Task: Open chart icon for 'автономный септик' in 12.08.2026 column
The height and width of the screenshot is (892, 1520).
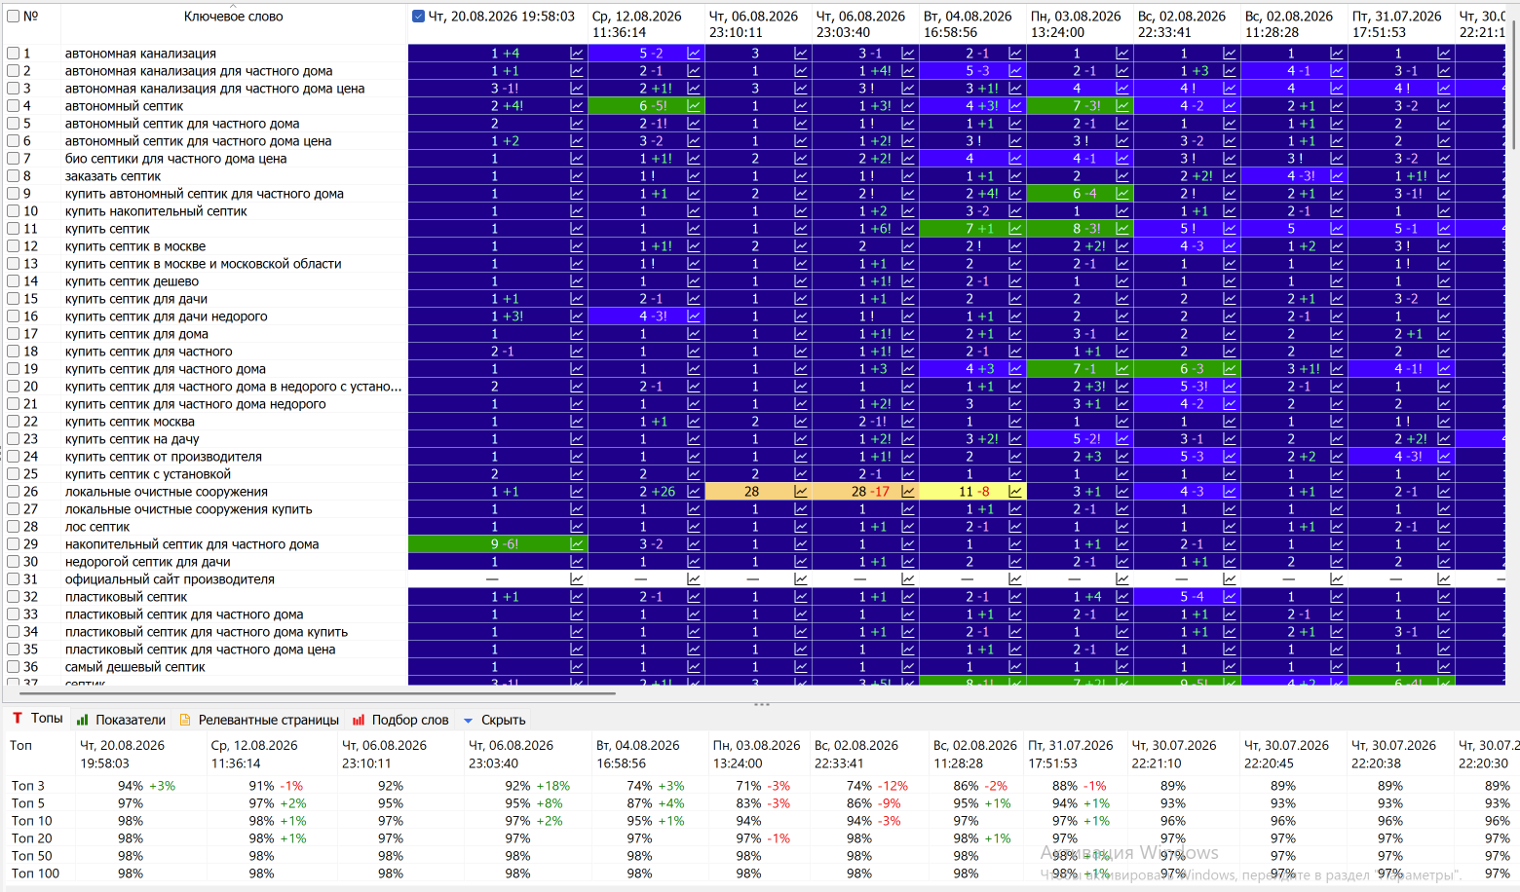Action: [694, 106]
